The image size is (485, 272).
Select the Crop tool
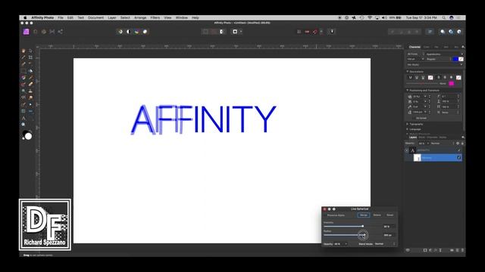click(30, 57)
